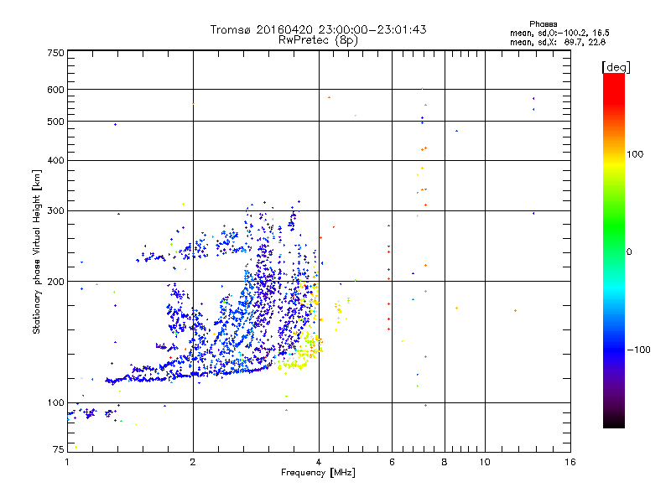This screenshot has height=503, width=671.
Task: Click the '600' y-axis tick label
Action: coord(55,90)
